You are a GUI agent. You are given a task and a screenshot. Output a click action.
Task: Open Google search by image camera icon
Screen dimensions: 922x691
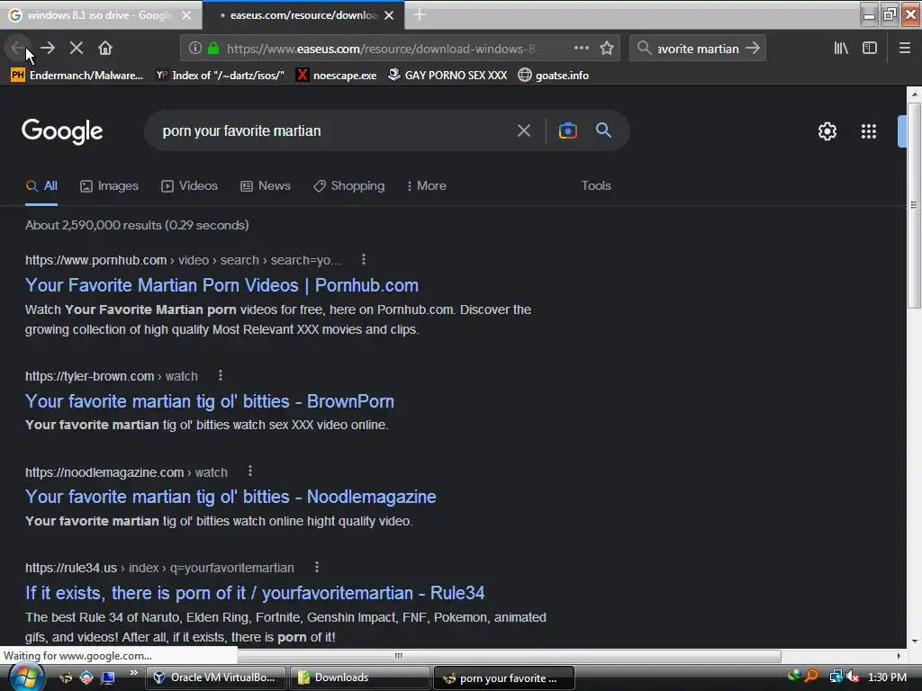tap(567, 130)
